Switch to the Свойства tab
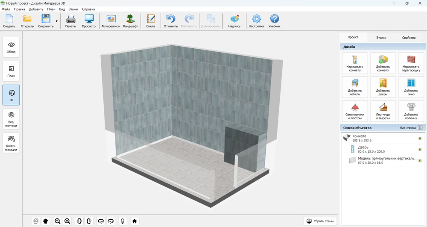Image resolution: width=427 pixels, height=227 pixels. coord(408,38)
